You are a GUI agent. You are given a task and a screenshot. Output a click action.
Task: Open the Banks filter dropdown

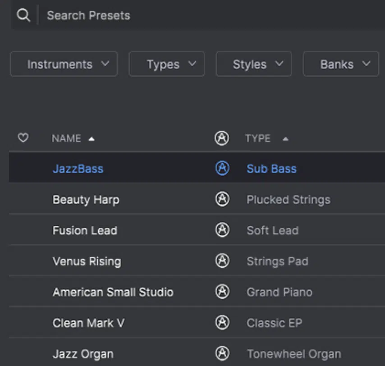341,64
